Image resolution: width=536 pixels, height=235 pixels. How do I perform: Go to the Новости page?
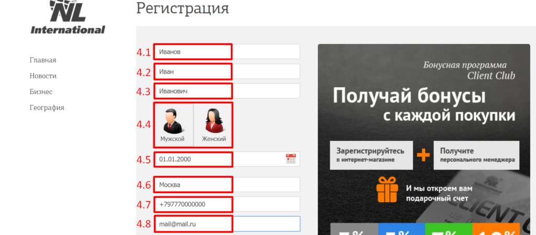43,76
